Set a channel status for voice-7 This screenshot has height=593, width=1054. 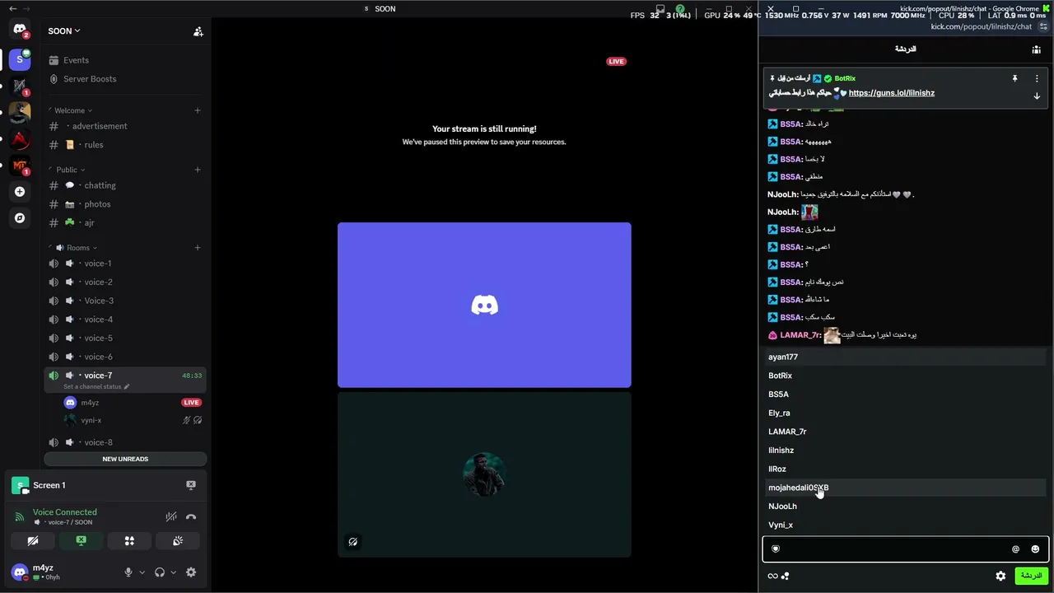96,387
